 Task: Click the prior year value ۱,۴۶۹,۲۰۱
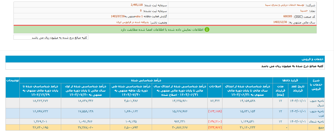[x=40, y=121]
